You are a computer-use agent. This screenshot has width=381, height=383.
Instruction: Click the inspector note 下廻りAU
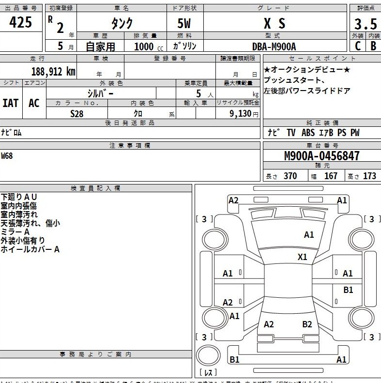point(19,197)
